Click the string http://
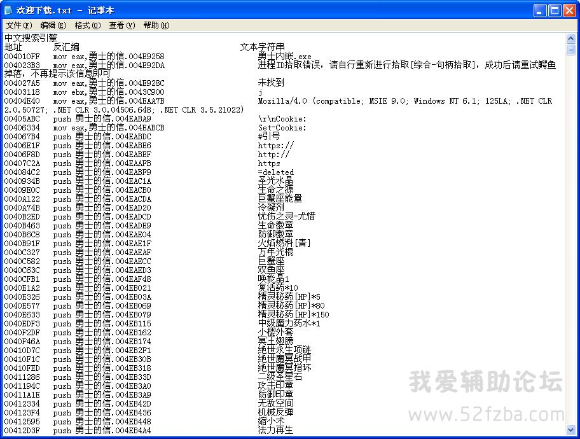The width and height of the screenshot is (580, 439). coord(273,155)
